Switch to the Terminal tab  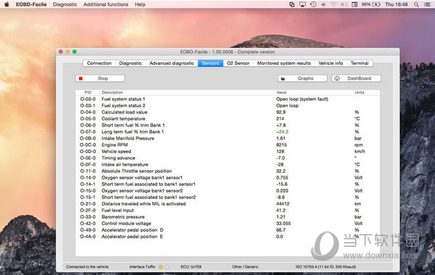coord(360,63)
